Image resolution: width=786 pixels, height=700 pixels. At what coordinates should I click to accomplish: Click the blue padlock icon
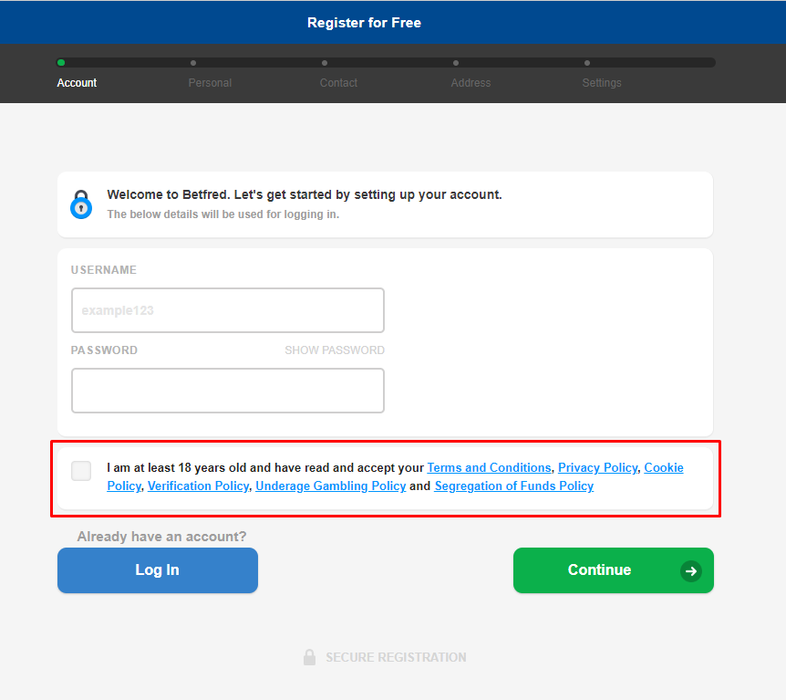81,204
